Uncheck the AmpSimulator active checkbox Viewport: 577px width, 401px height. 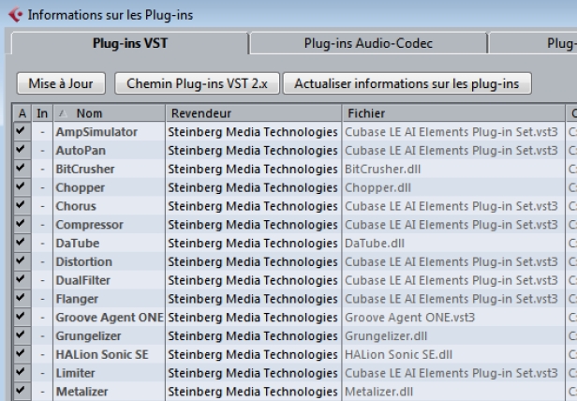(x=21, y=131)
